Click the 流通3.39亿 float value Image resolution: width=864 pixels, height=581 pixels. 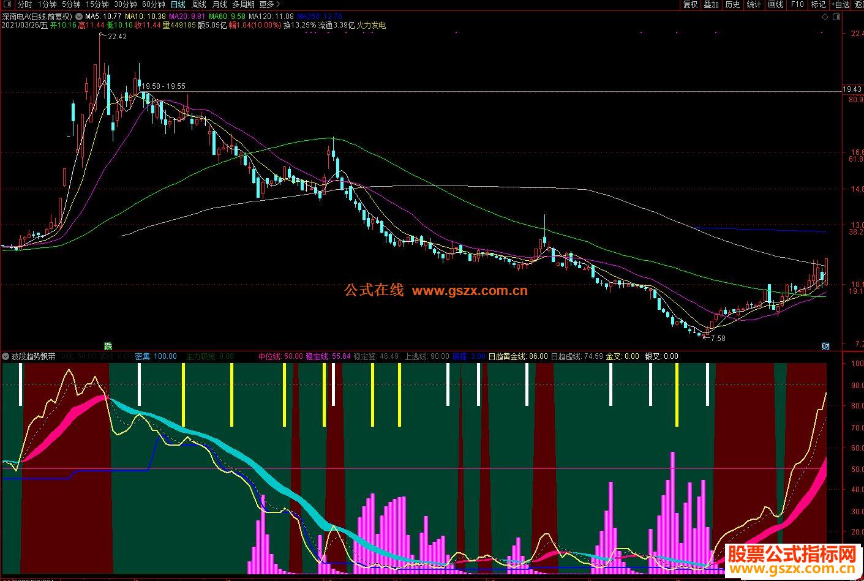tap(336, 25)
